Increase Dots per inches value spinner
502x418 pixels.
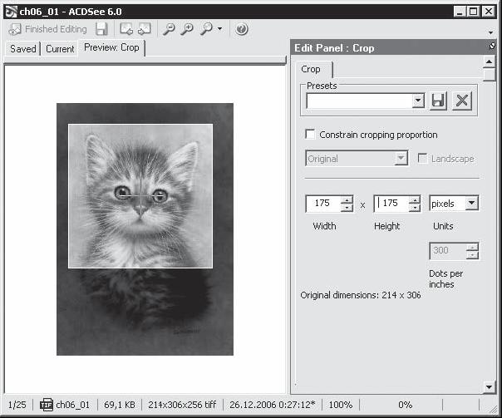[x=472, y=247]
